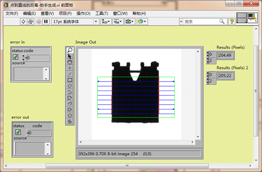Select the Zoom magnifier tool
262x172 pixels.
pos(70,50)
